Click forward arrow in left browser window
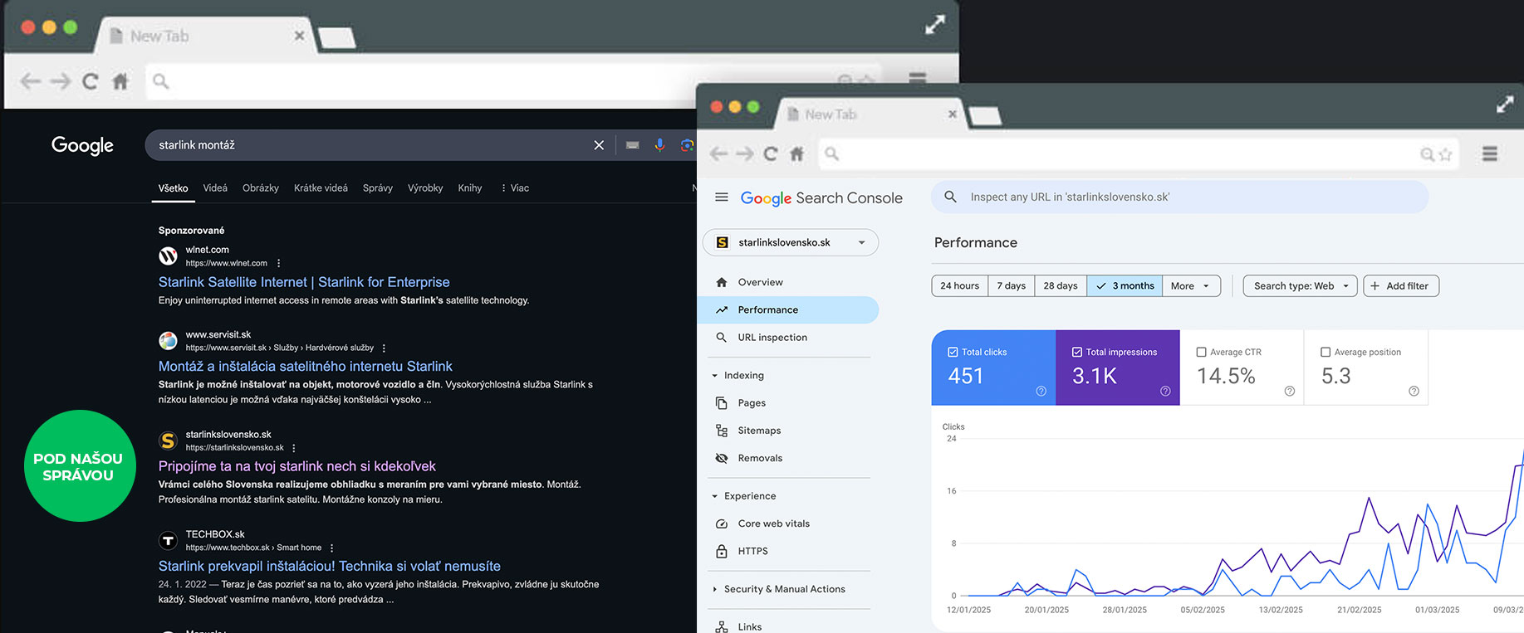 60,81
